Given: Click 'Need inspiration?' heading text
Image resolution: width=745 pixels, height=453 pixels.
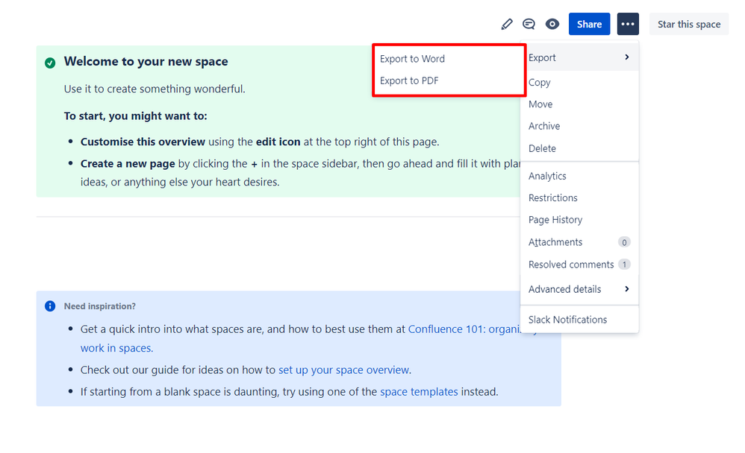Looking at the screenshot, I should coord(100,306).
